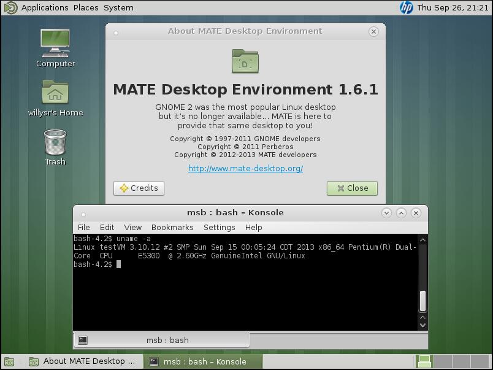Viewport: 493px width, 370px height.
Task: Switch to msb : bash - Konsole taskbar entry
Action: 203,361
